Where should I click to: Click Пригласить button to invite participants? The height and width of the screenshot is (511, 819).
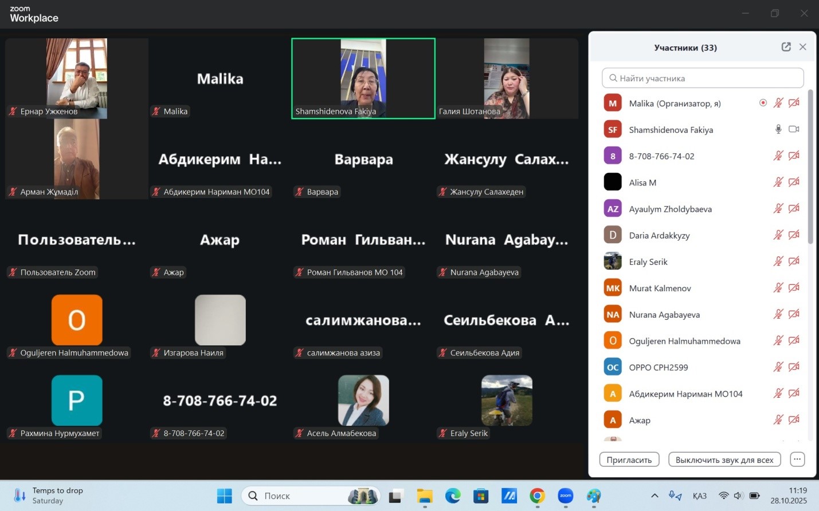[x=629, y=459]
